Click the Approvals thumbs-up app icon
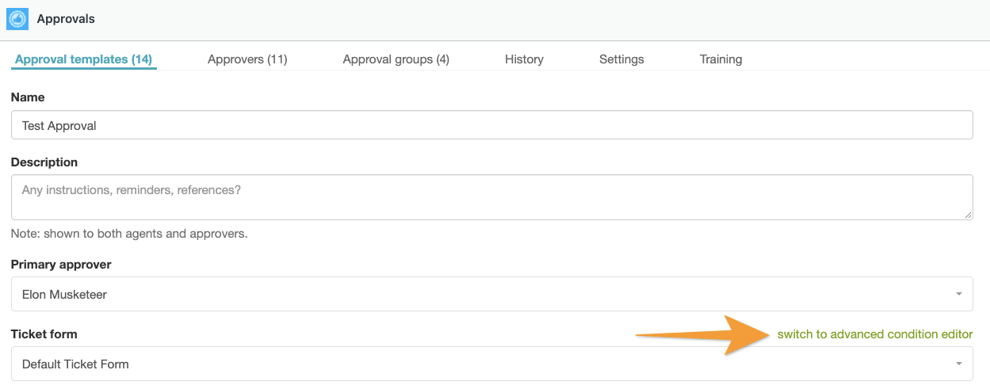Viewport: 990px width, 389px height. click(17, 18)
